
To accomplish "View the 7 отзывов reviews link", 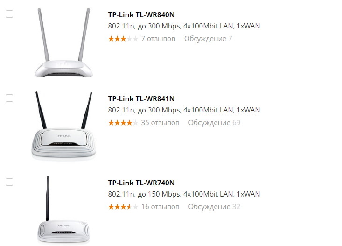I will coord(158,39).
